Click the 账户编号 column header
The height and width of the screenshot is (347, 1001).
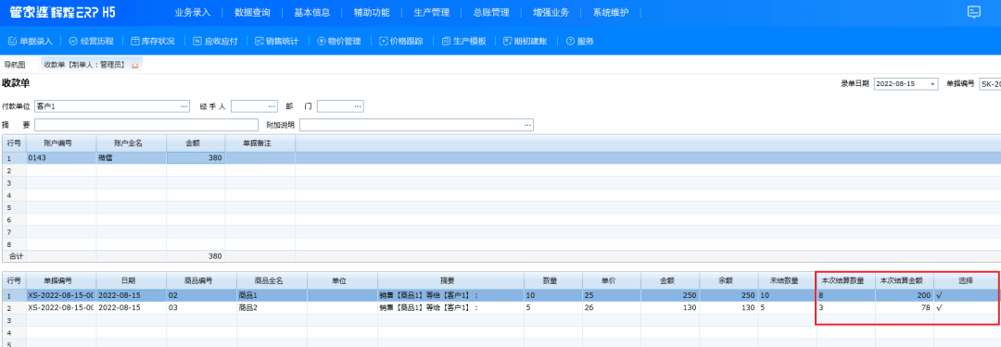point(61,143)
